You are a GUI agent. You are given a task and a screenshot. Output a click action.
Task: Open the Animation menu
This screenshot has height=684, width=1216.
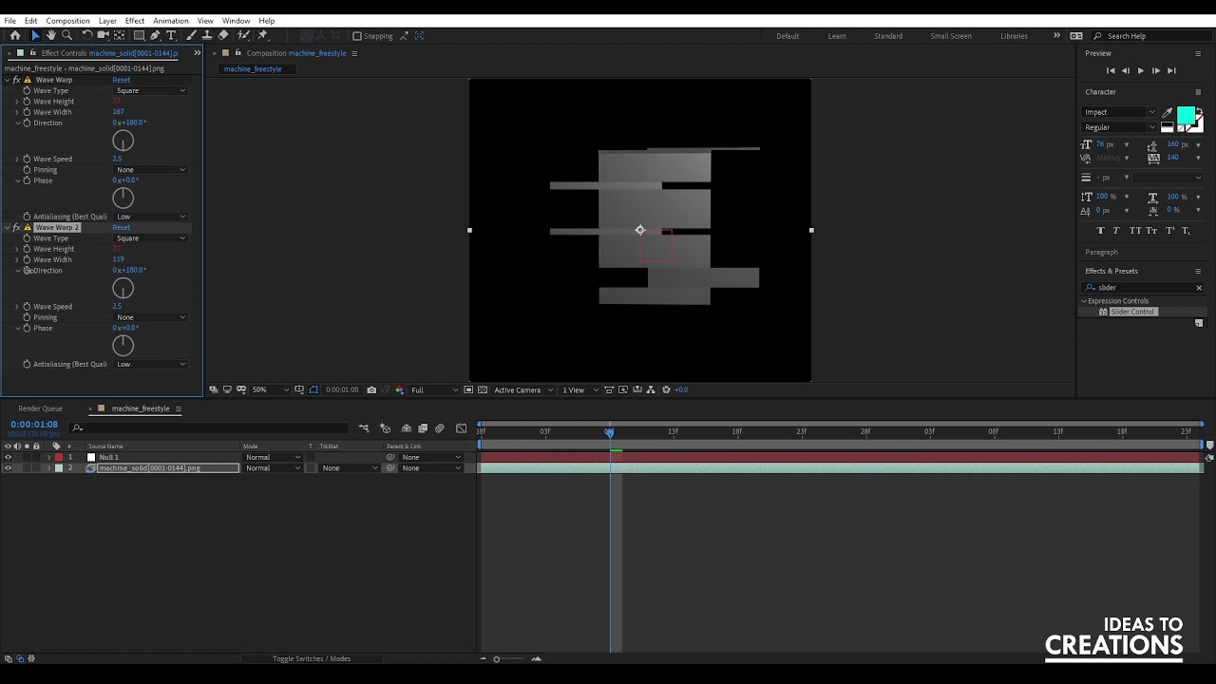pos(171,21)
